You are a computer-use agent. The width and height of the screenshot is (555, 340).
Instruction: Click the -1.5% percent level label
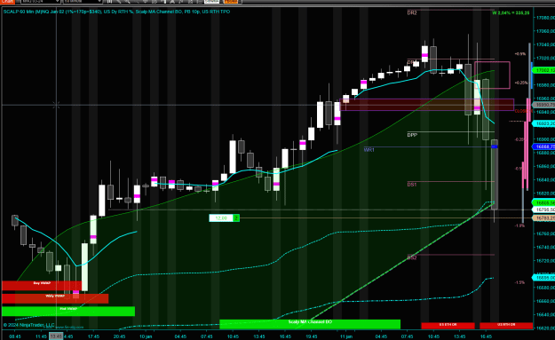click(x=519, y=282)
